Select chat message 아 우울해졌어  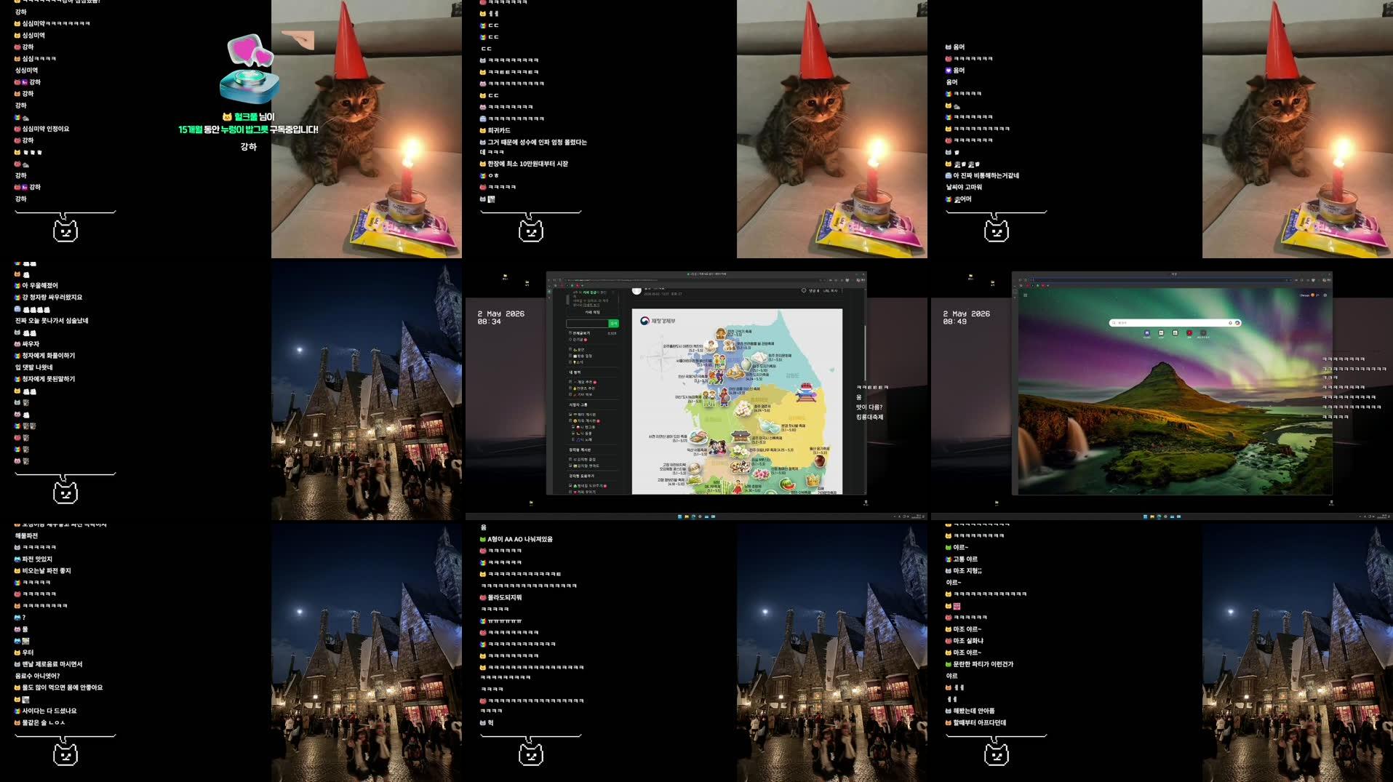pyautogui.click(x=40, y=286)
